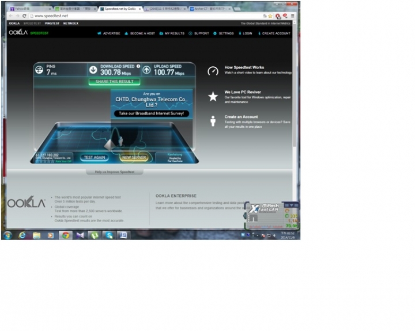
Task: Click the taskbar clock showing 2014/11/6
Action: click(x=288, y=235)
